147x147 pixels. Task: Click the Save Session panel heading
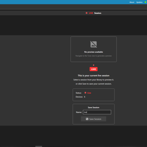93,108
